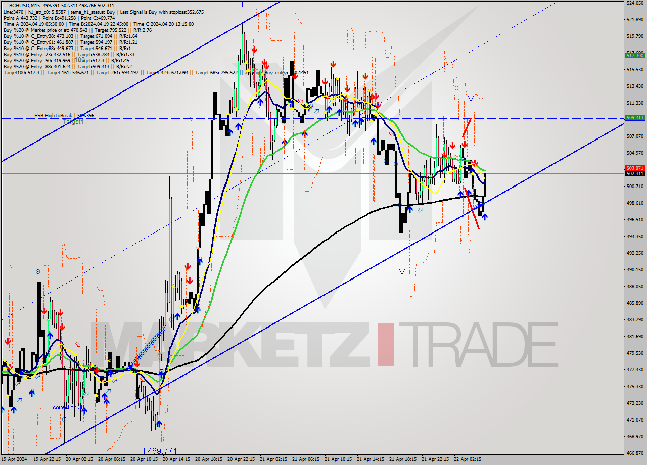647x465 pixels.
Task: Click the 20 Apr 02:15 time label
Action: point(79,460)
